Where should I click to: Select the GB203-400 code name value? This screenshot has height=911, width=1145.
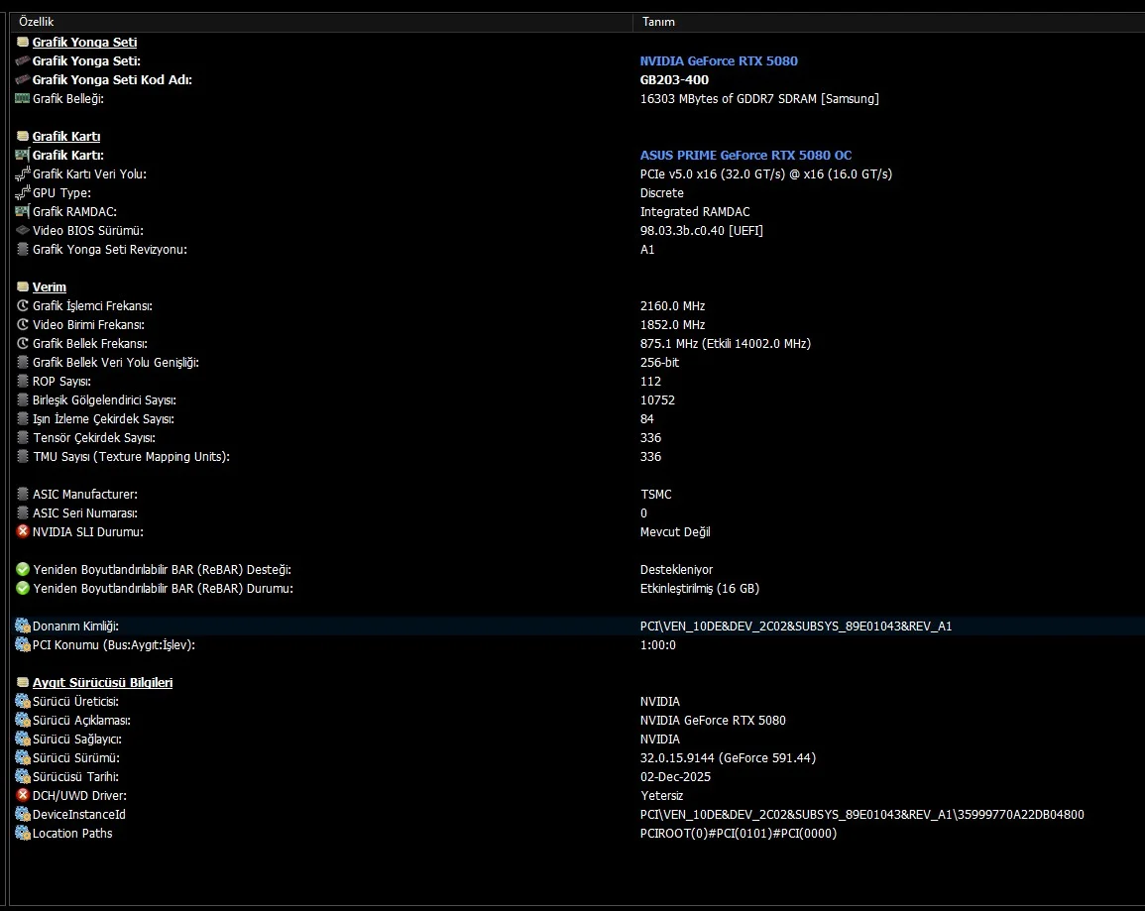point(674,80)
